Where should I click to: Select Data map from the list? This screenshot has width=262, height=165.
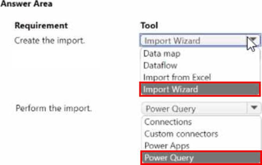tap(161, 54)
